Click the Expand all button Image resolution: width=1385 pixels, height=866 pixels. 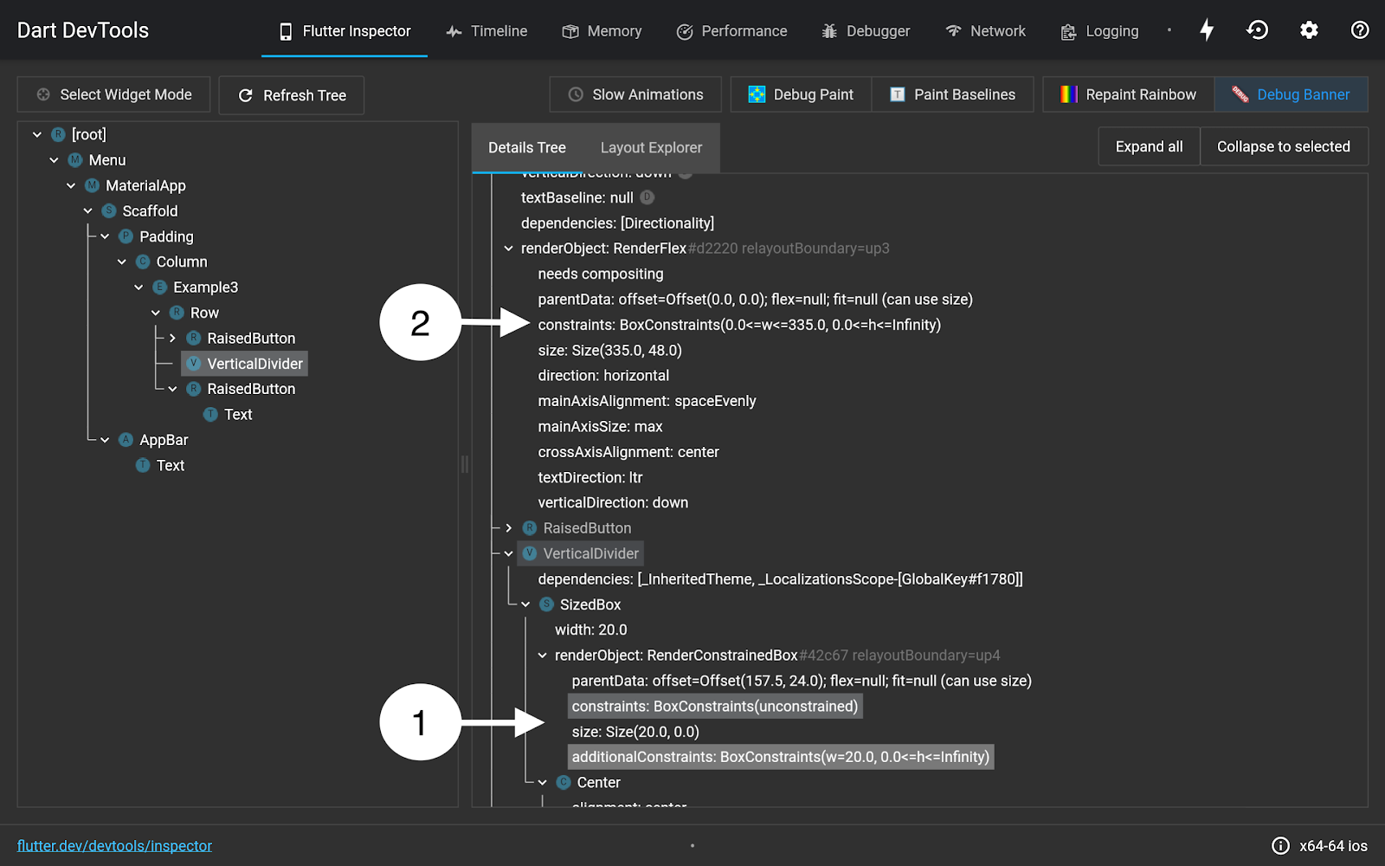click(x=1150, y=146)
